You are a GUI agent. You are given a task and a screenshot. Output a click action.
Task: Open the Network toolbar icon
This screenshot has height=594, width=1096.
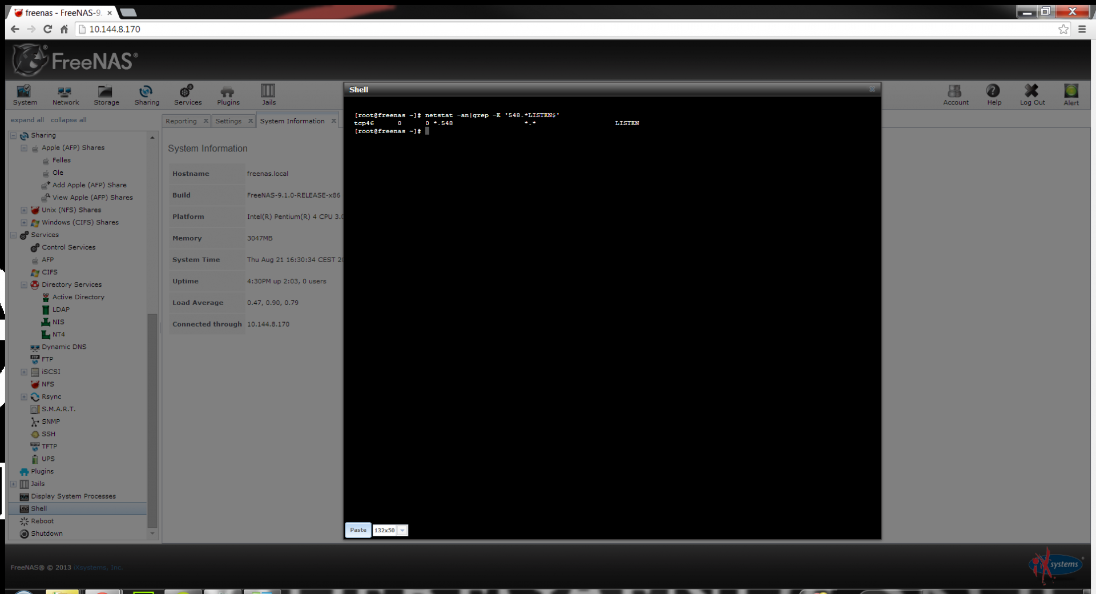pyautogui.click(x=66, y=95)
